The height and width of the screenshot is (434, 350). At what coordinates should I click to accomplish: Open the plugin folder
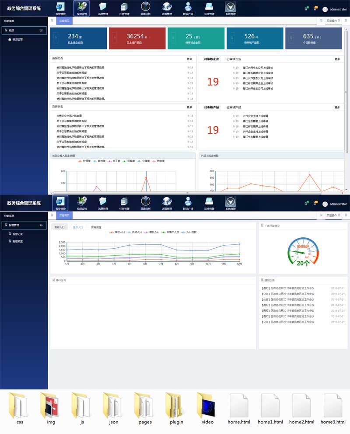coord(176,408)
